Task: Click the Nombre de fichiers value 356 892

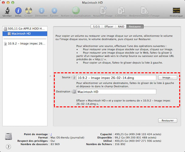Action: point(120,144)
